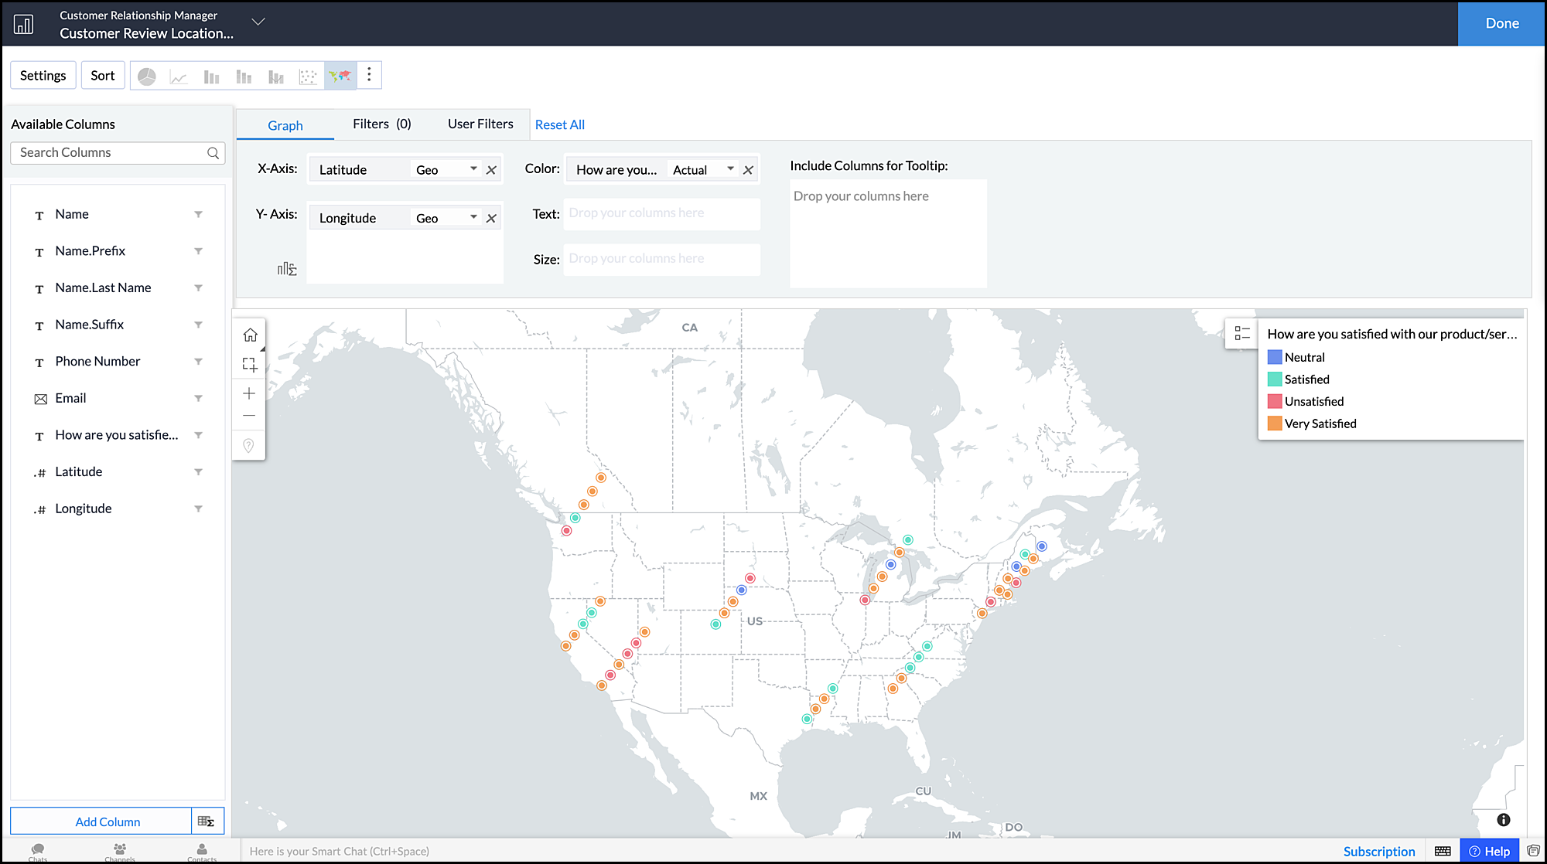Open the User Filters tab
Viewport: 1547px width, 864px height.
coord(480,124)
